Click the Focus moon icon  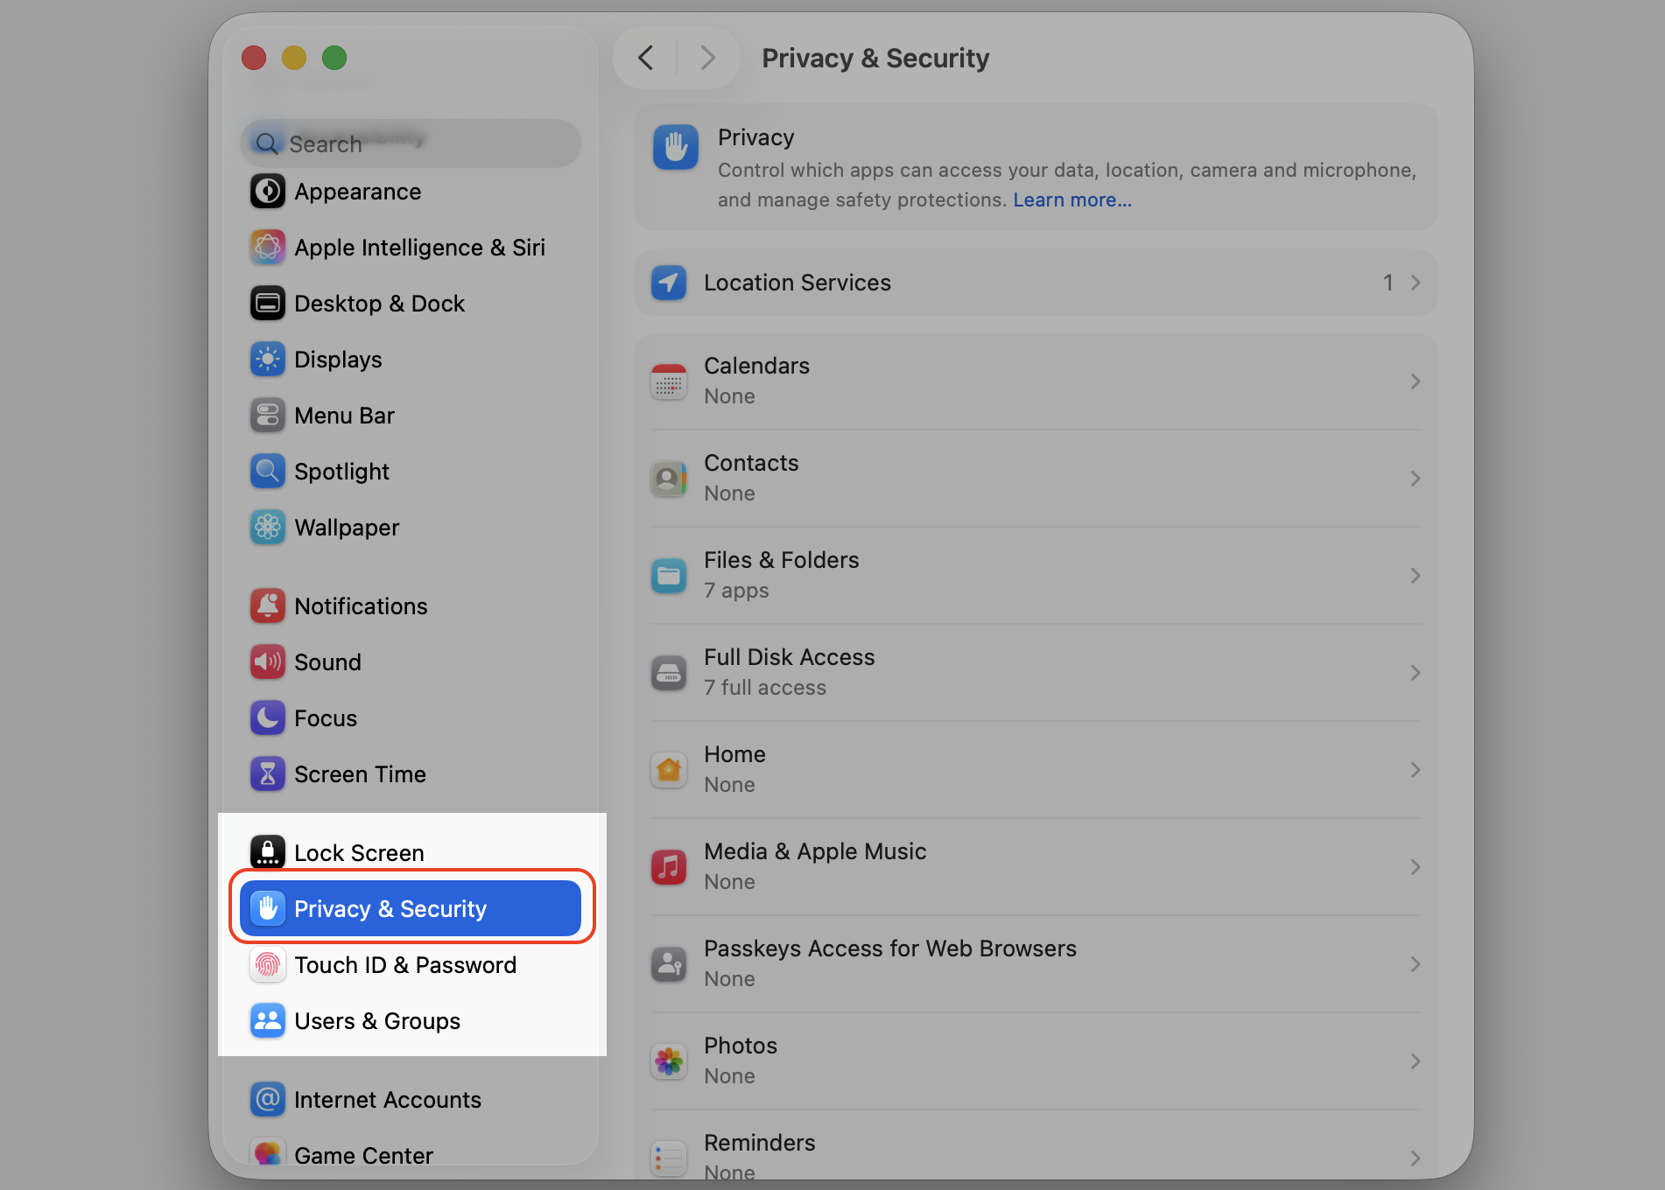pyautogui.click(x=268, y=718)
